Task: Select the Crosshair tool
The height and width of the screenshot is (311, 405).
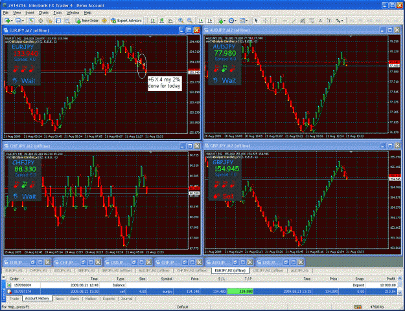Action: coord(265,21)
